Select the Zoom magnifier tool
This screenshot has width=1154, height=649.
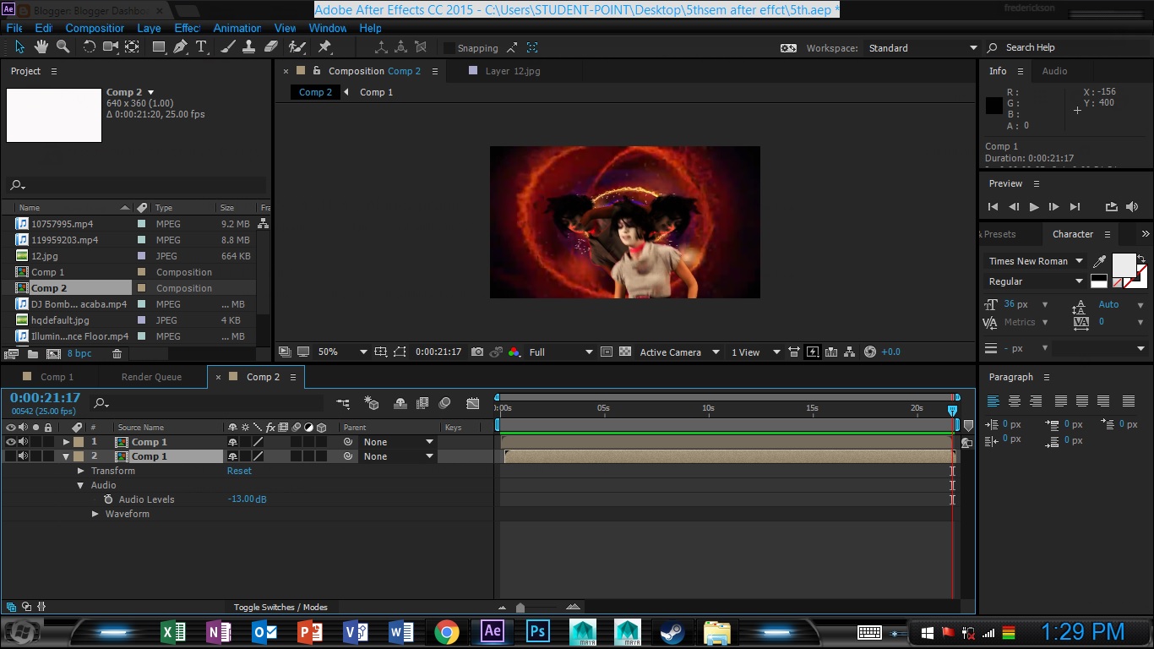click(x=63, y=47)
